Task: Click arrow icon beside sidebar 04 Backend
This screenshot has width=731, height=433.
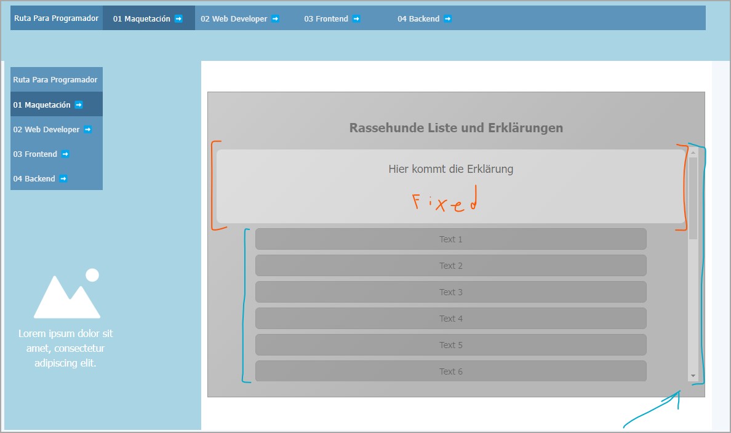Action: point(63,179)
